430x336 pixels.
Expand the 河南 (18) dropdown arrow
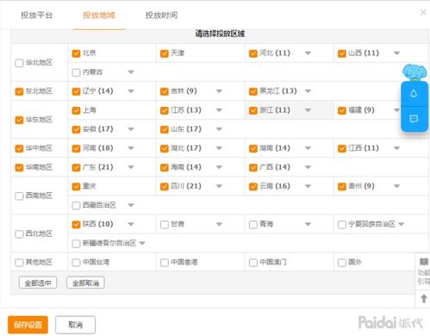(x=131, y=148)
